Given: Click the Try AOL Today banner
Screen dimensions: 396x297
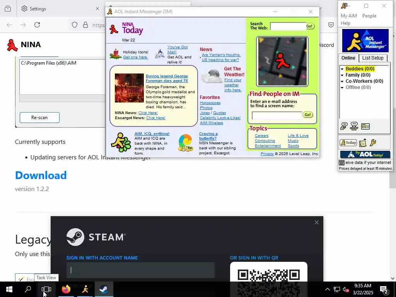Looking at the screenshot, I should pyautogui.click(x=365, y=154).
